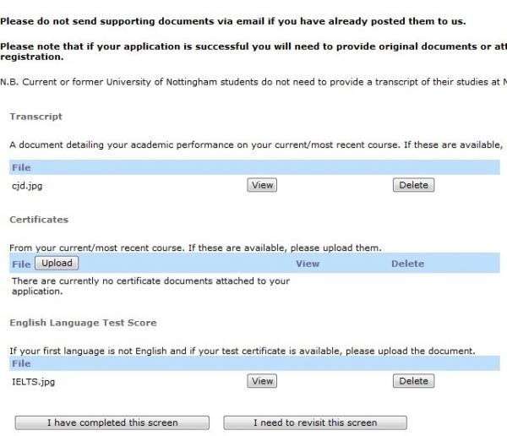View the IELTS.jpg document

262,381
